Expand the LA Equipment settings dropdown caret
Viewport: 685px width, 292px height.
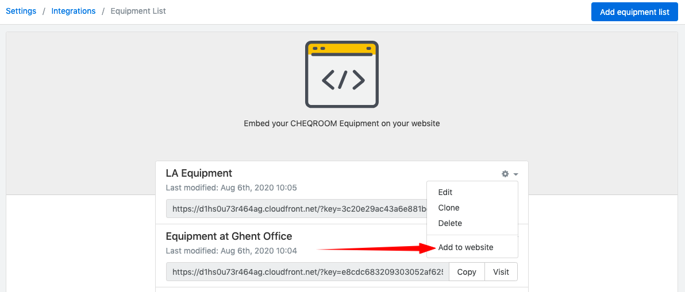pyautogui.click(x=516, y=174)
